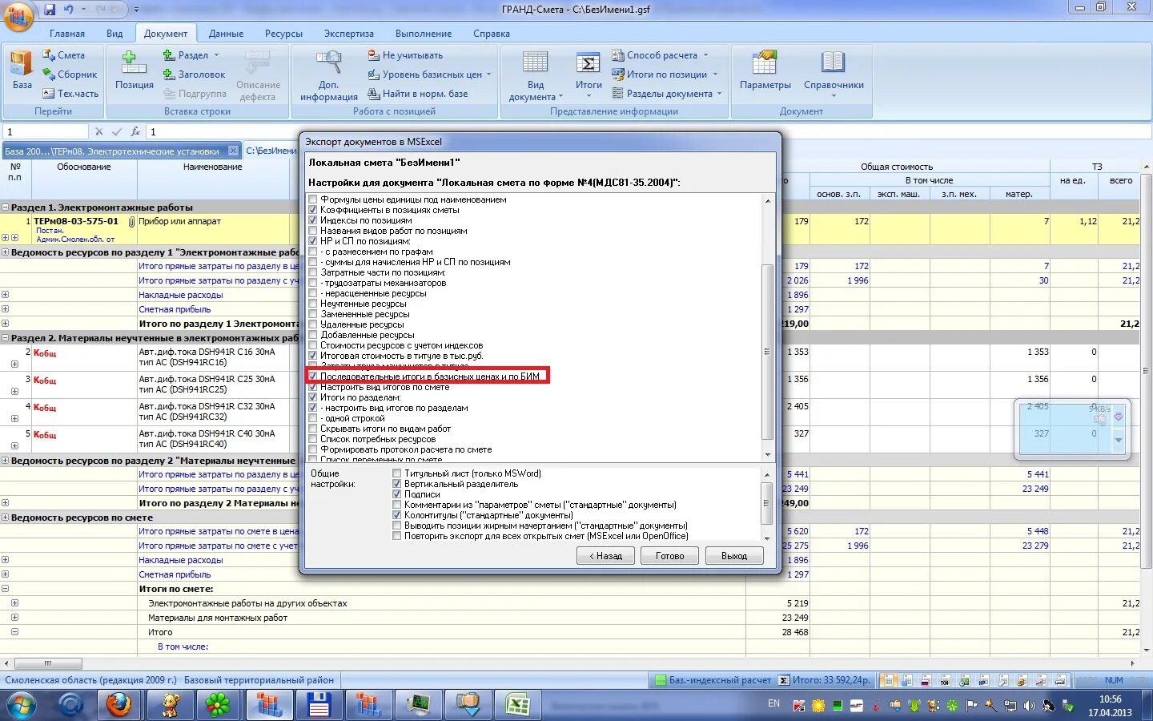This screenshot has width=1153, height=721.
Task: Open Firefox from the taskbar
Action: (119, 705)
